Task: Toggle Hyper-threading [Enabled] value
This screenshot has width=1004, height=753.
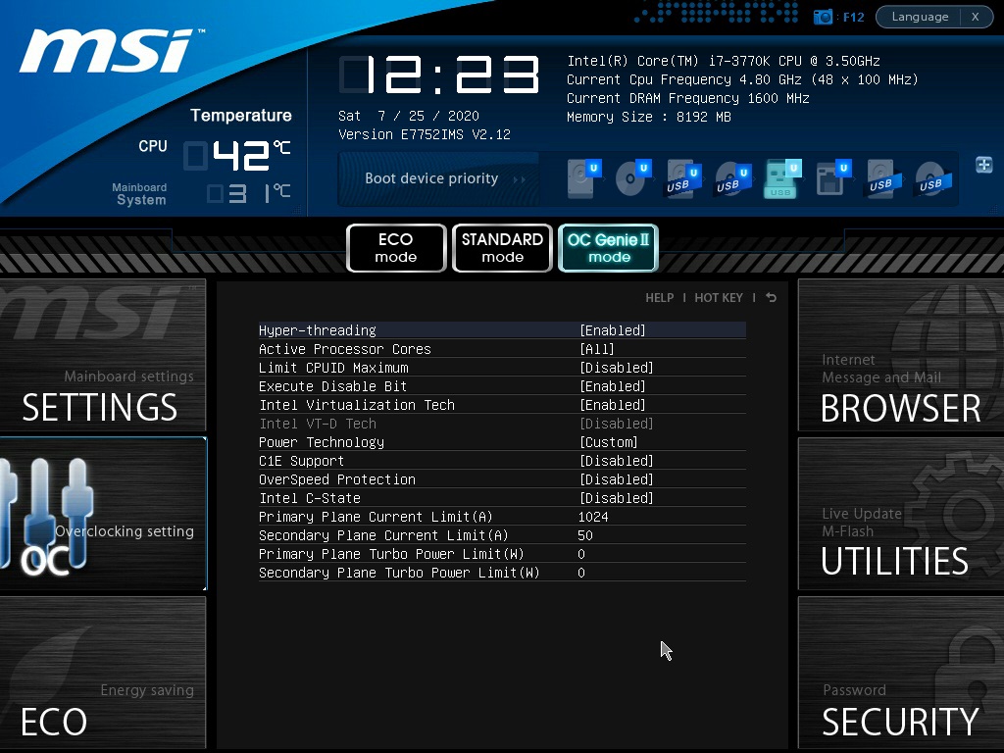Action: 612,330
